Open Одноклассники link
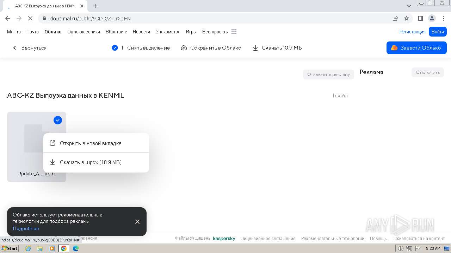 (x=84, y=32)
